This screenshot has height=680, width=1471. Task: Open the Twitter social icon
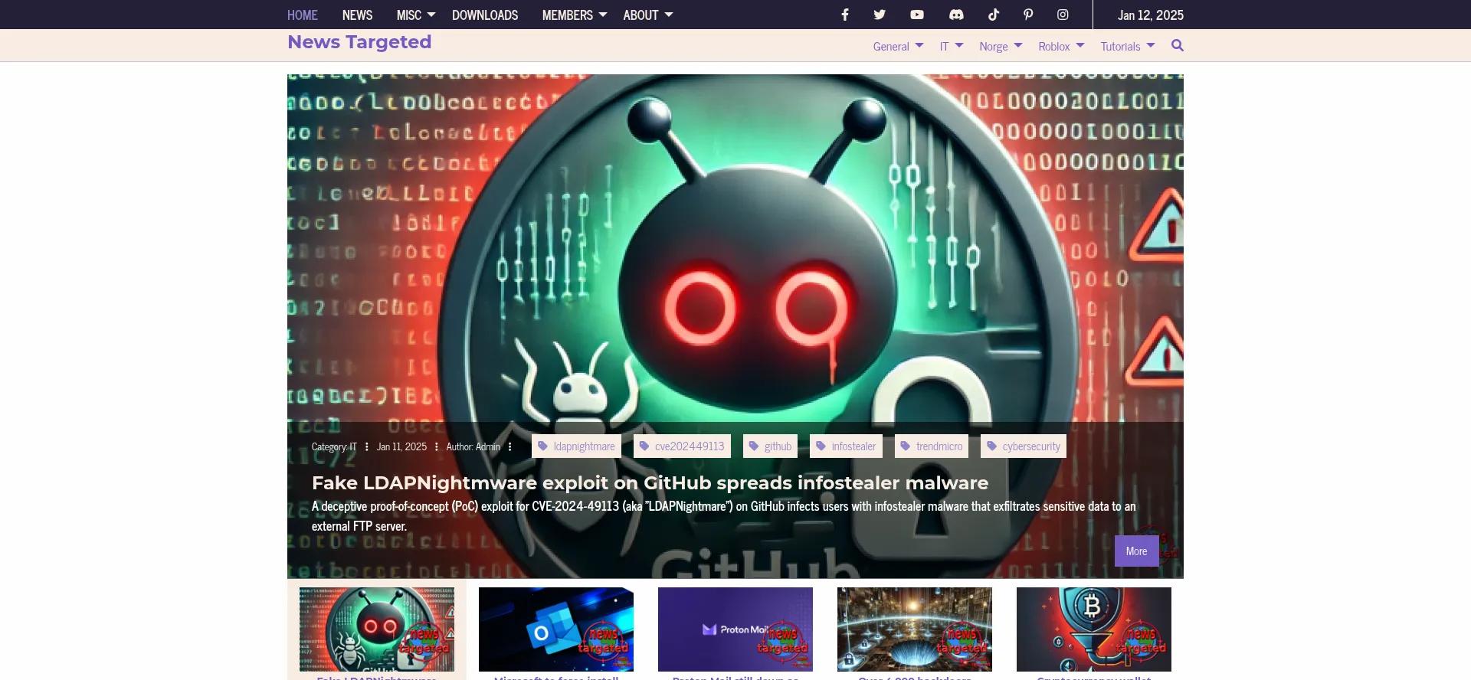tap(880, 15)
